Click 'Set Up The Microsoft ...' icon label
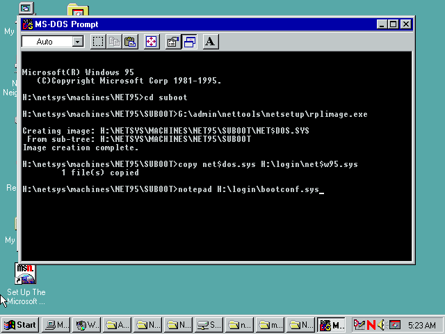445x334 pixels. (26, 297)
